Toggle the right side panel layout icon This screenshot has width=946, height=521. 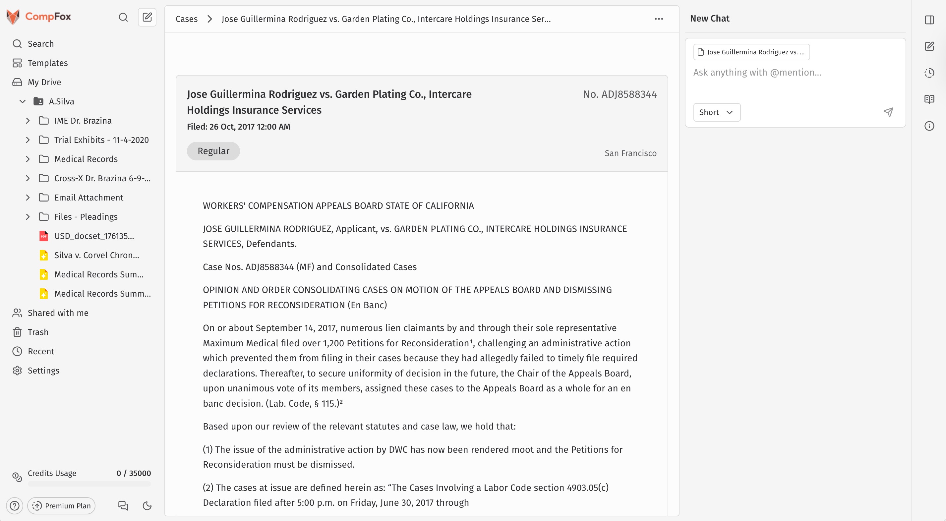(x=929, y=20)
